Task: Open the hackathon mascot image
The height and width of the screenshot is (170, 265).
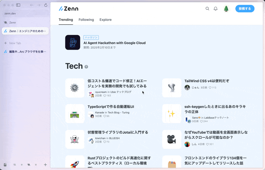Action: (73, 42)
